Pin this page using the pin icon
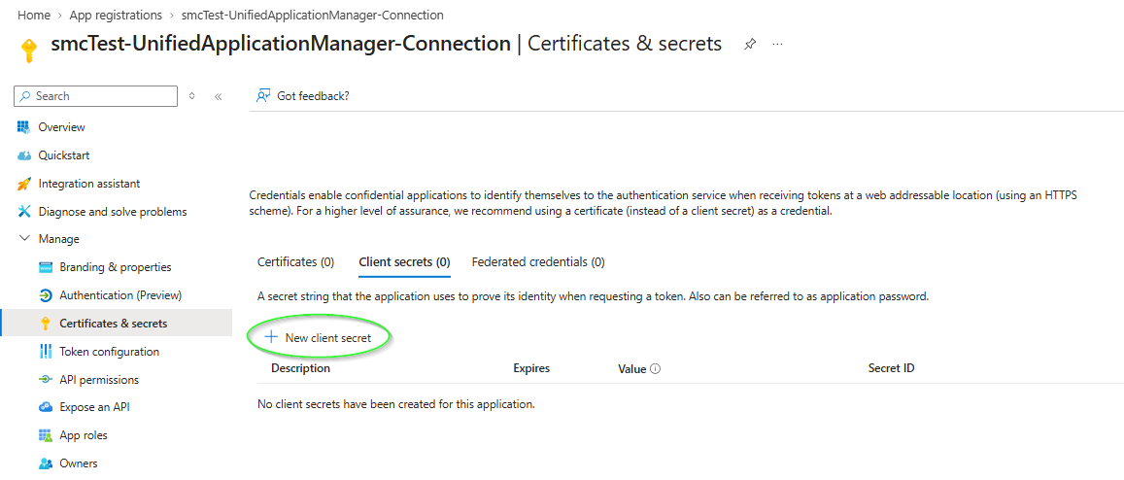The height and width of the screenshot is (480, 1124). point(750,45)
